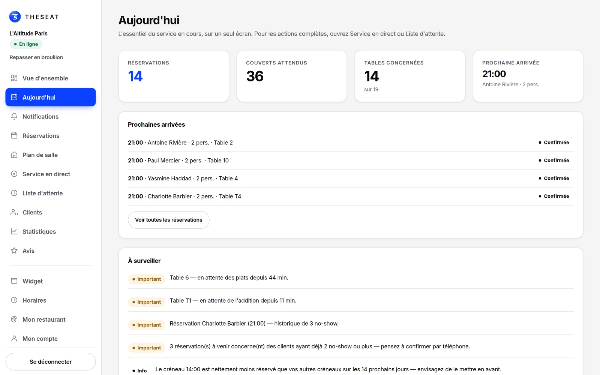
Task: Click the Prochaines arrivées heading
Action: click(156, 124)
